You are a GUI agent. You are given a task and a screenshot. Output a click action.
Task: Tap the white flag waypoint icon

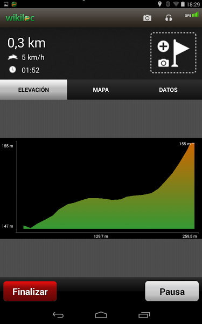[x=180, y=53]
